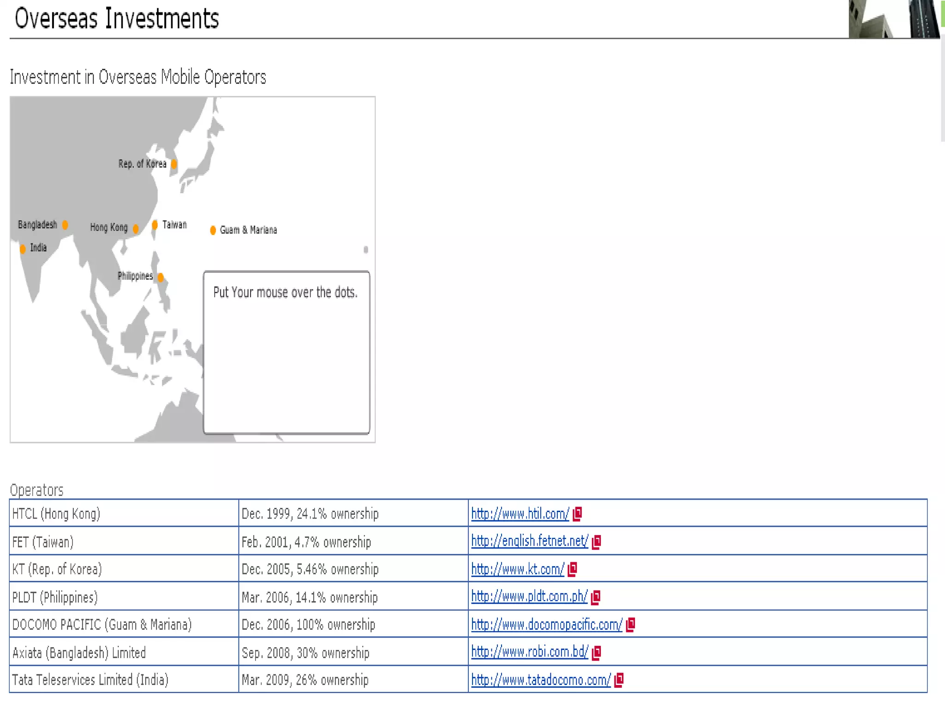Click the external link icon beside tatadocomo.com
The image size is (945, 708).
pos(619,680)
